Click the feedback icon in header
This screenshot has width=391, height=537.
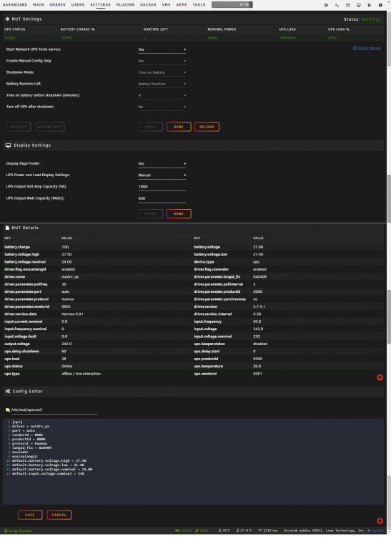pyautogui.click(x=347, y=5)
